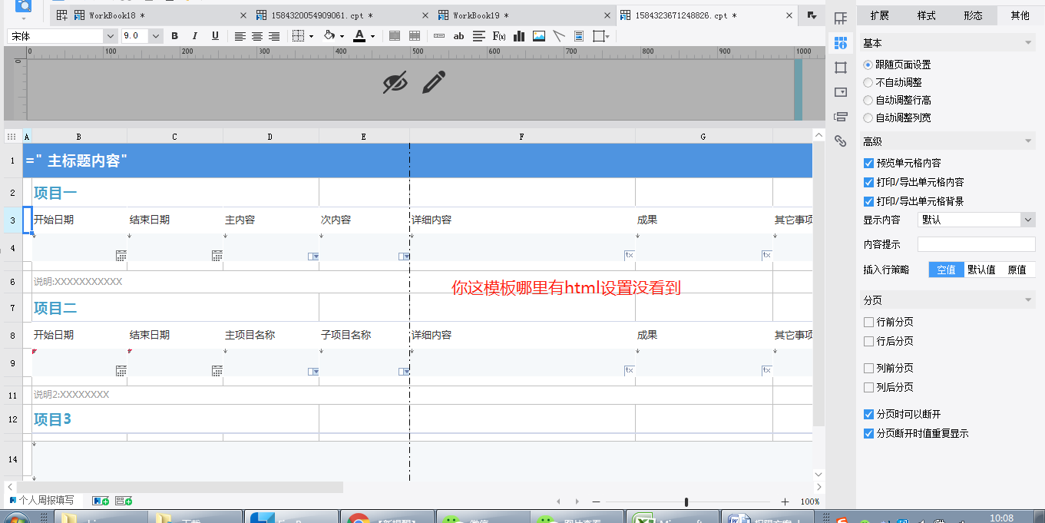Enable '行前分页' checkbox
This screenshot has width=1045, height=523.
pyautogui.click(x=868, y=323)
